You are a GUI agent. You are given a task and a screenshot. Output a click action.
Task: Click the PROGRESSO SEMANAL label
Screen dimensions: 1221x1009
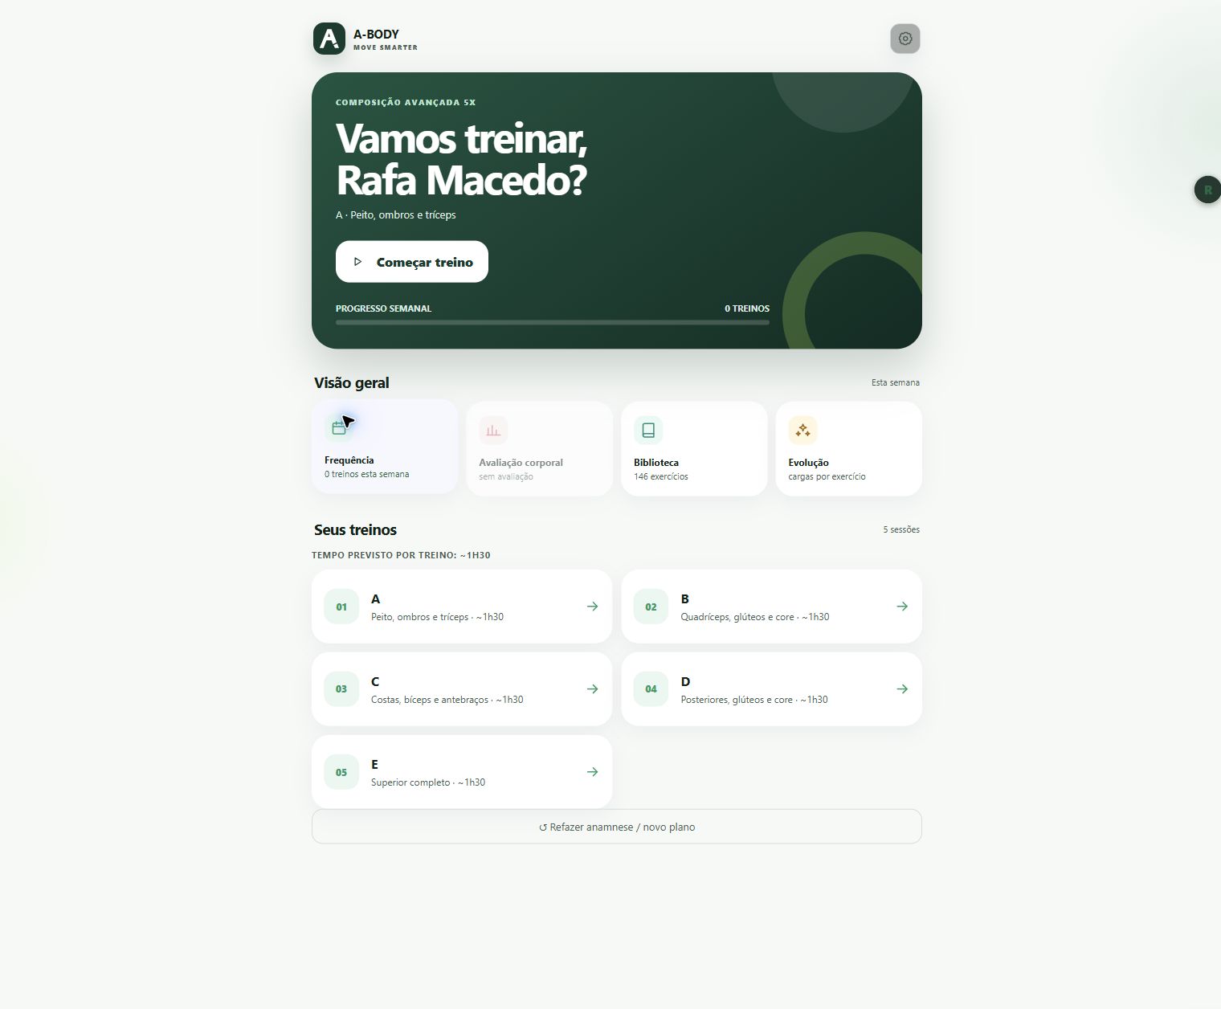pyautogui.click(x=383, y=308)
